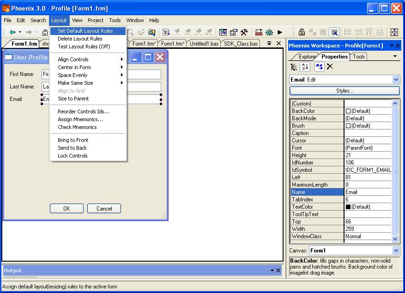Click the find in files icon
This screenshot has height=293, width=405.
click(152, 32)
